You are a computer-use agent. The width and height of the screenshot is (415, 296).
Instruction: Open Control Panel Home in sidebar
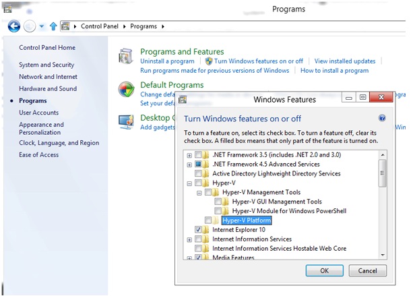point(47,48)
